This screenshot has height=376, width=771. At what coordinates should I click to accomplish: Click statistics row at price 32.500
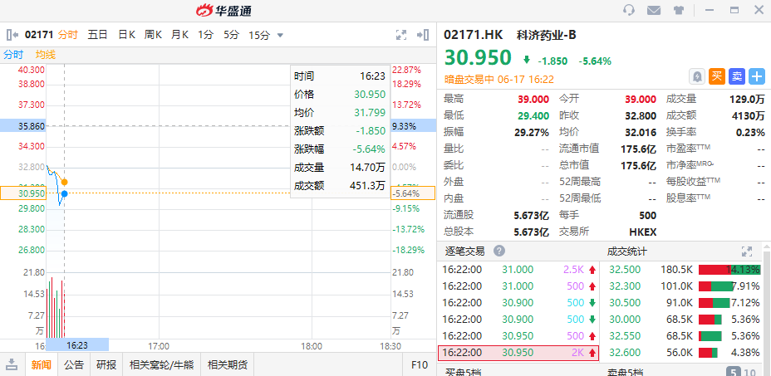tap(685, 270)
